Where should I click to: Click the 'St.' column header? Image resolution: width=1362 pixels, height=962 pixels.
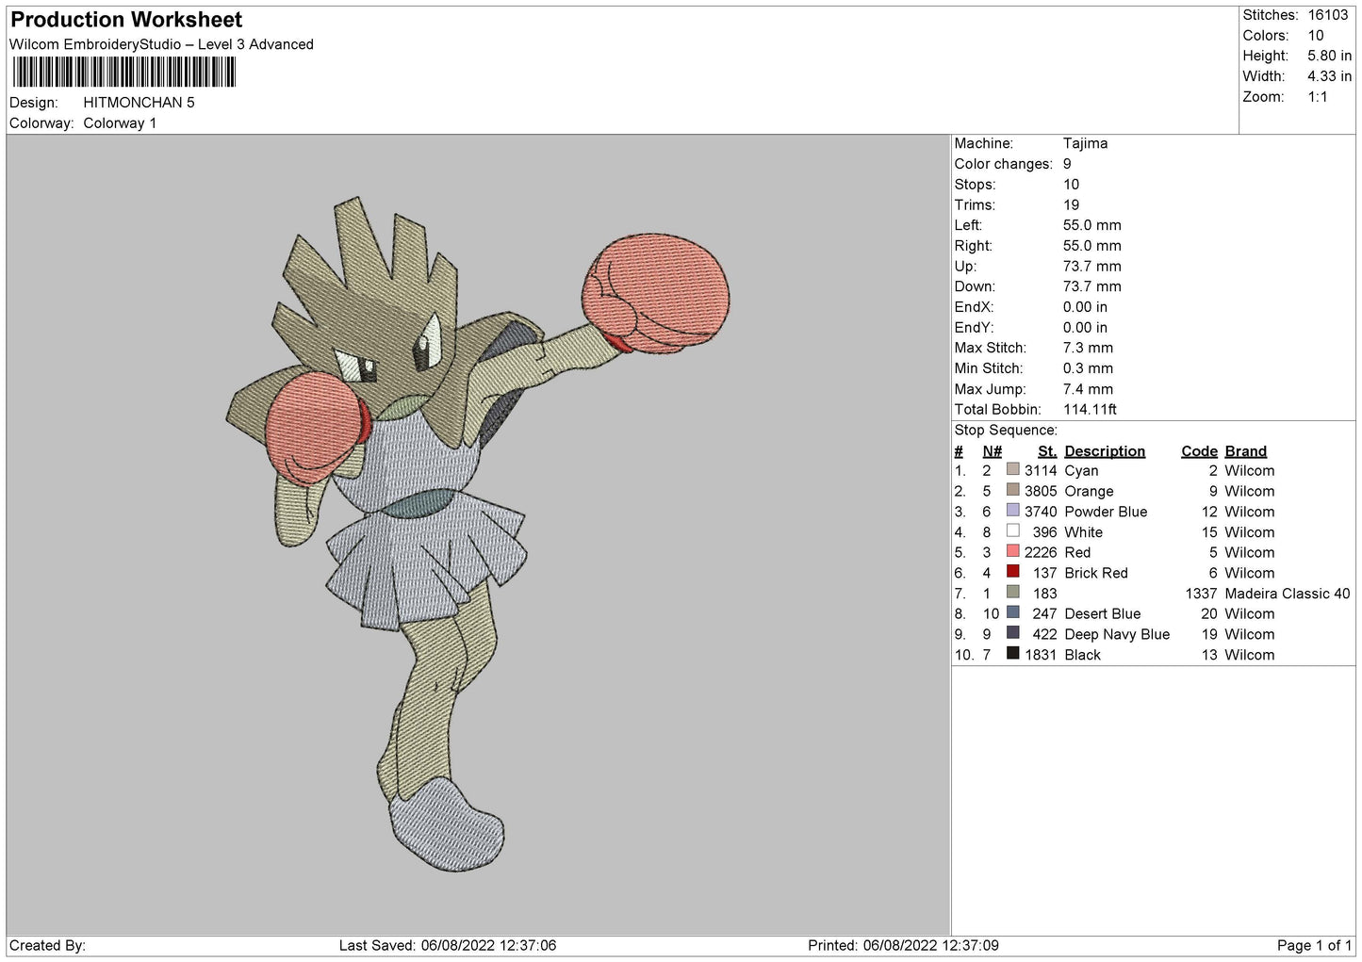(x=1047, y=451)
